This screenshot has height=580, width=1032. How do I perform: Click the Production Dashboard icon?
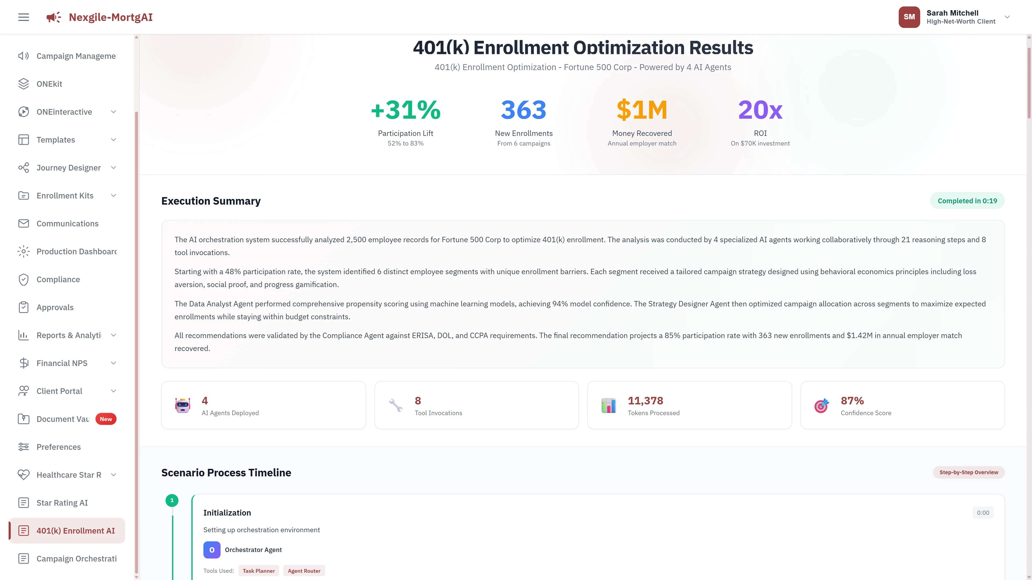tap(24, 251)
